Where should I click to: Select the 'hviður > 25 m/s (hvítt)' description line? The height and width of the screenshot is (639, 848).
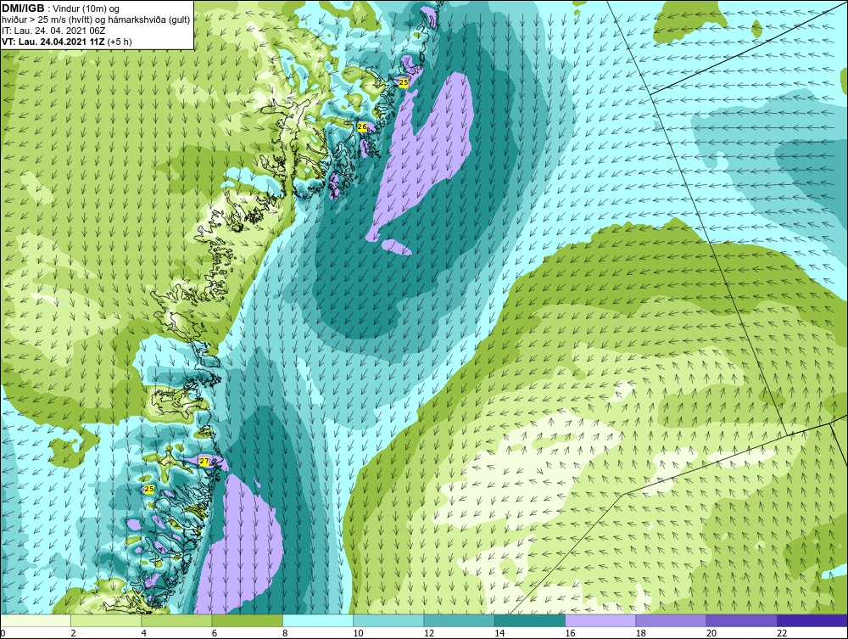[x=96, y=20]
